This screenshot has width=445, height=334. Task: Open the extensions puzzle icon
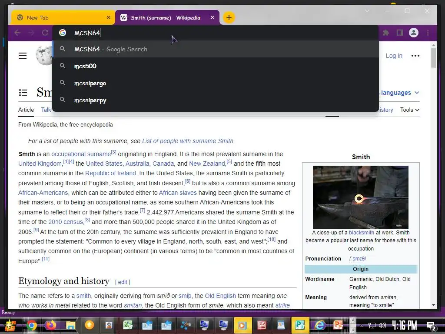386,33
